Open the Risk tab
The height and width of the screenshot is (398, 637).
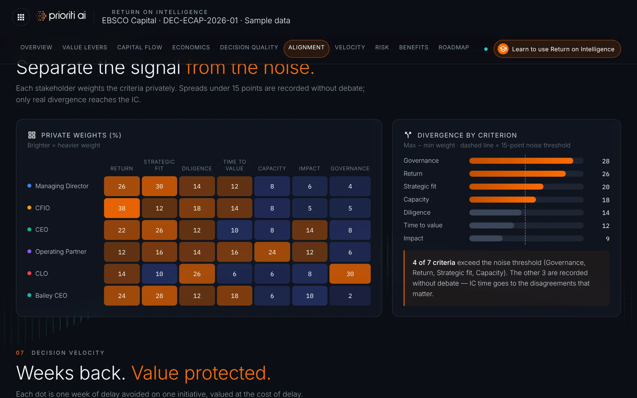382,47
